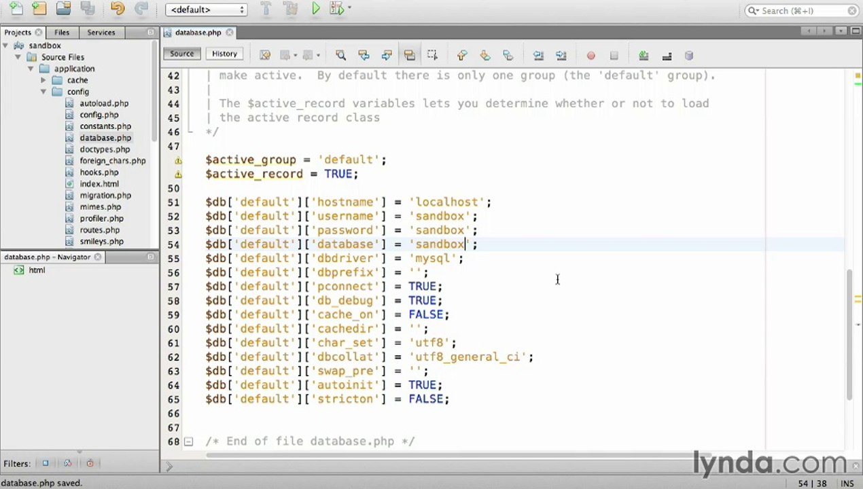The image size is (863, 489).
Task: Minimize the Projects panel group
Action: 151,32
